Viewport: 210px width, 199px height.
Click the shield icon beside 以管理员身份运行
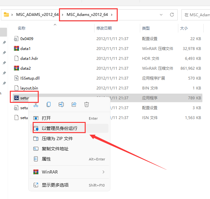36,128
